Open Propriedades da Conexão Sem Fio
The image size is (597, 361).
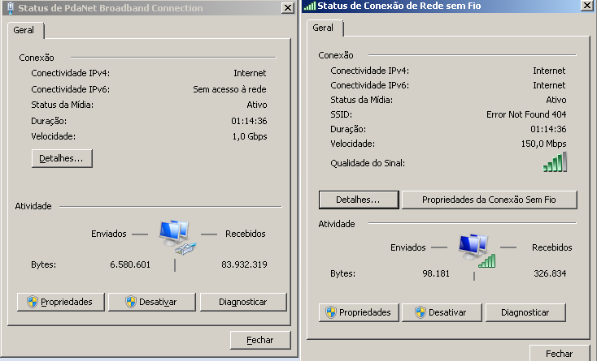pyautogui.click(x=490, y=200)
